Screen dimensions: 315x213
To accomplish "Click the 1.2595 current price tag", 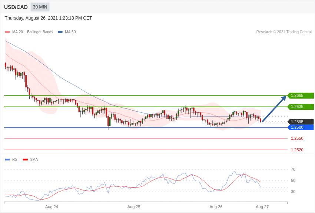I will 301,122.
